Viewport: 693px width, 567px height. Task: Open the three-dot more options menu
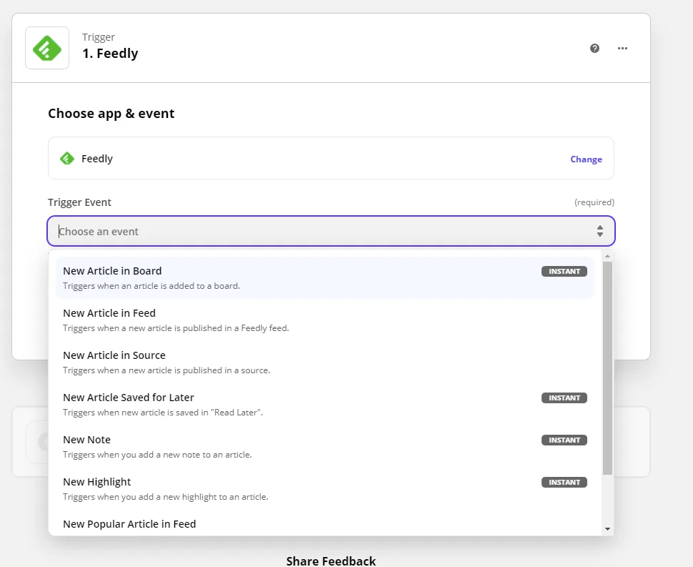622,48
